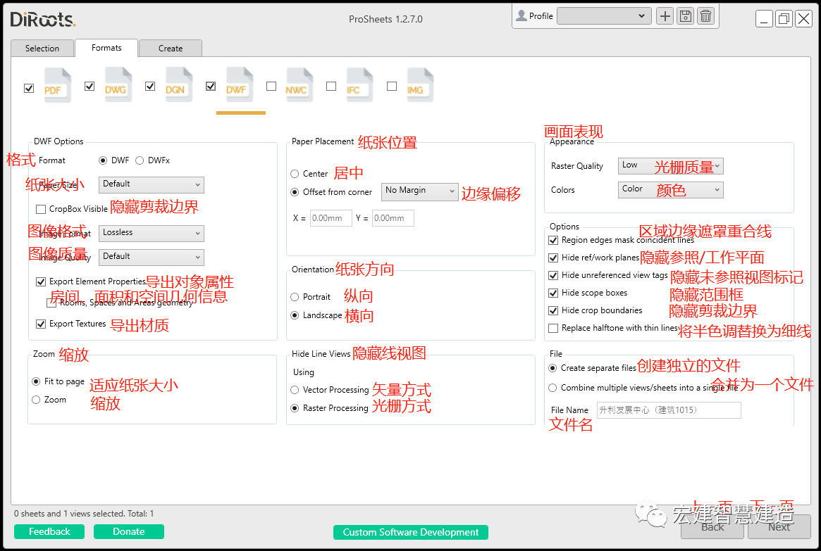
Task: Switch to the Formats tab
Action: point(106,48)
